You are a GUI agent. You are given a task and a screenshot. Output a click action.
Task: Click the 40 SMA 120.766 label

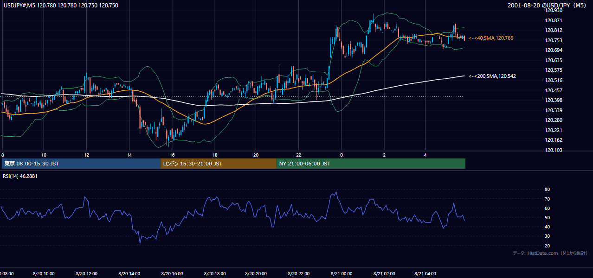click(491, 38)
